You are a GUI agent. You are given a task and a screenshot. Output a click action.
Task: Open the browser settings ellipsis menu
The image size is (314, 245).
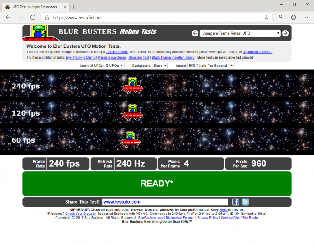point(306,17)
